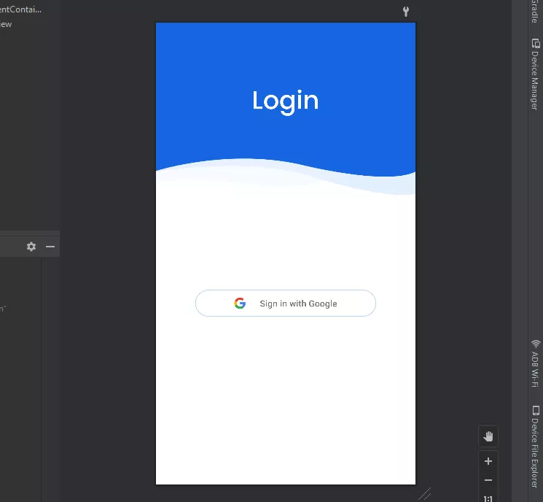Select the Login title text
543x502 pixels.
[x=286, y=101]
